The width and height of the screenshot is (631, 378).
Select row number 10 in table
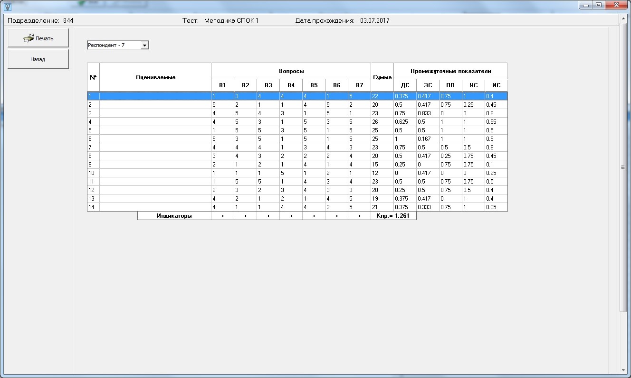click(93, 173)
